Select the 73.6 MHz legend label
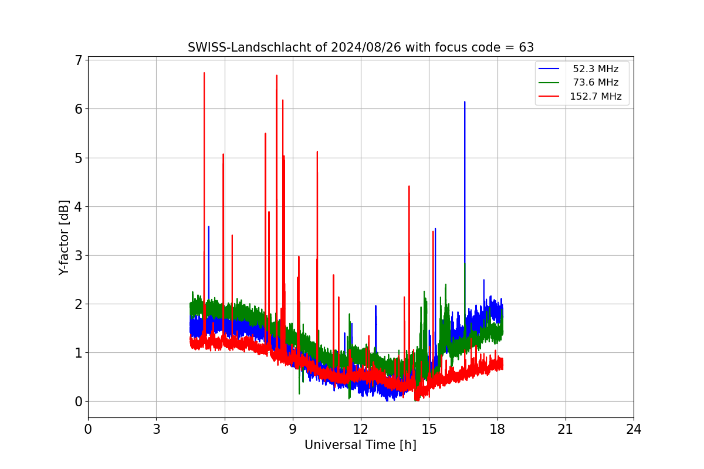Viewport: 704px width, 469px height. pos(595,83)
